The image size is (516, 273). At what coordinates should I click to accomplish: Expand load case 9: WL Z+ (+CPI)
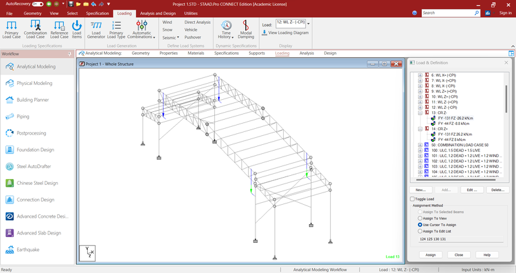tap(421, 91)
